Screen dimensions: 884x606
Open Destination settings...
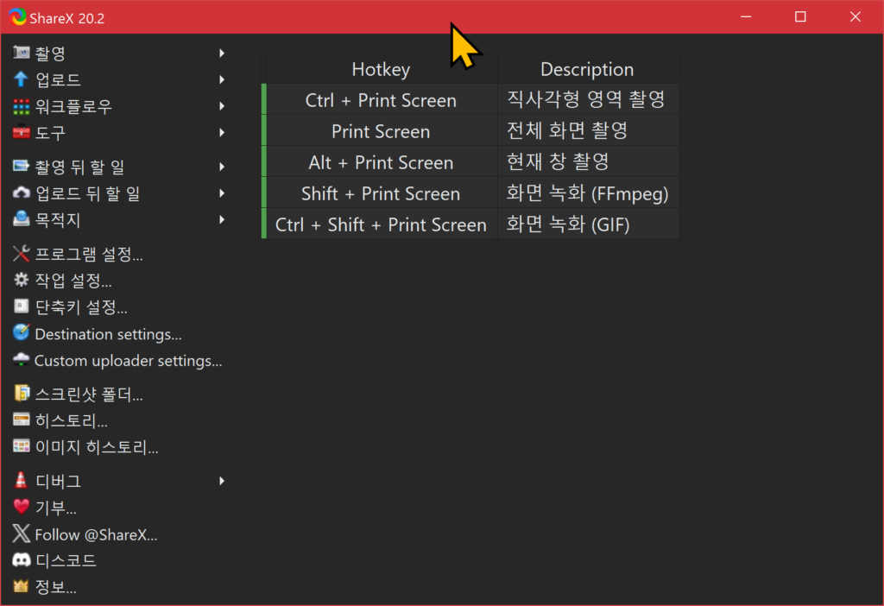118,333
